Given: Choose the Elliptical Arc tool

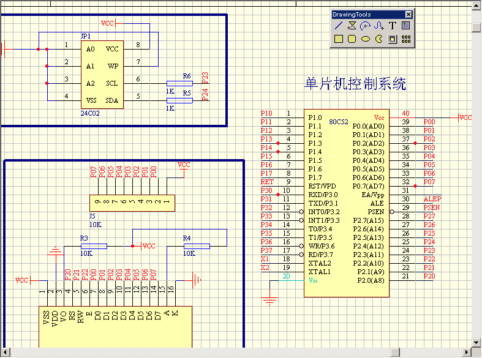Looking at the screenshot, I should [365, 26].
